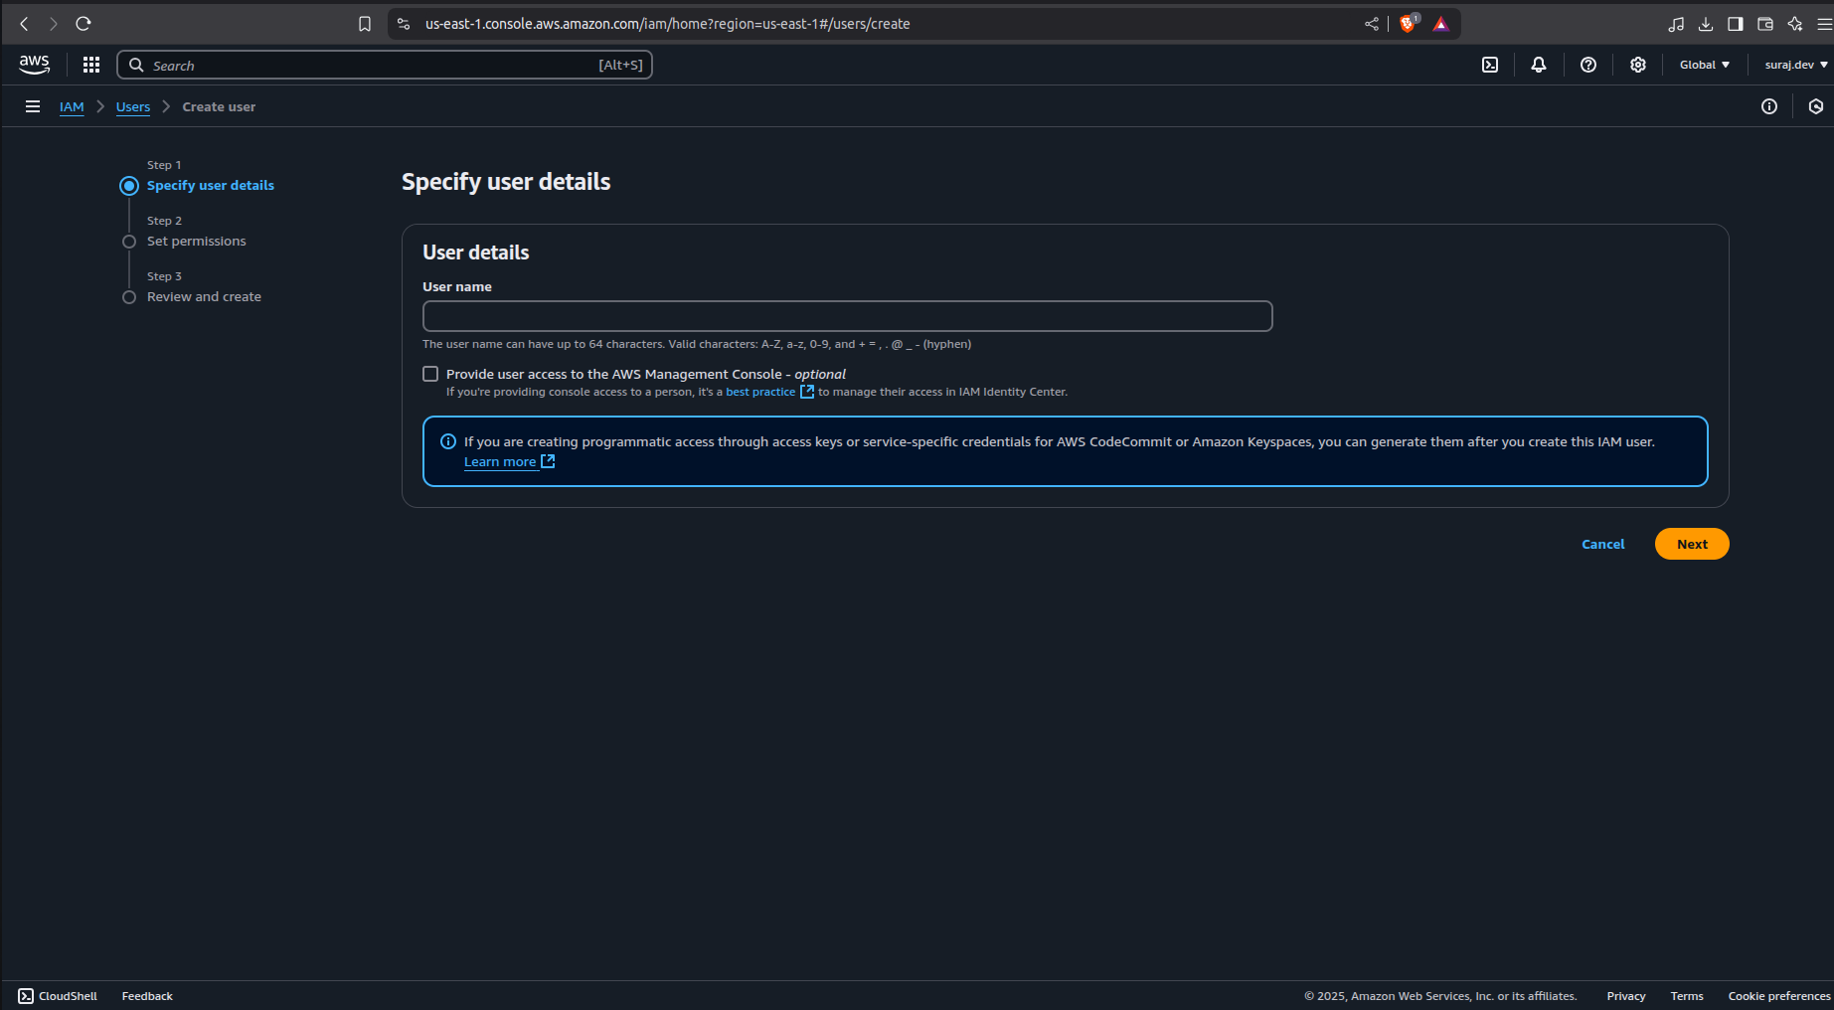1834x1010 pixels.
Task: Open the Brave wallet icon
Action: click(1765, 24)
